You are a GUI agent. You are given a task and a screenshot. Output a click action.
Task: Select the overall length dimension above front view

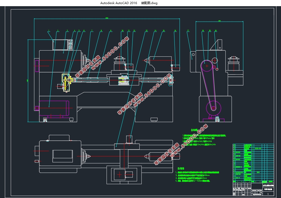[x=107, y=18]
